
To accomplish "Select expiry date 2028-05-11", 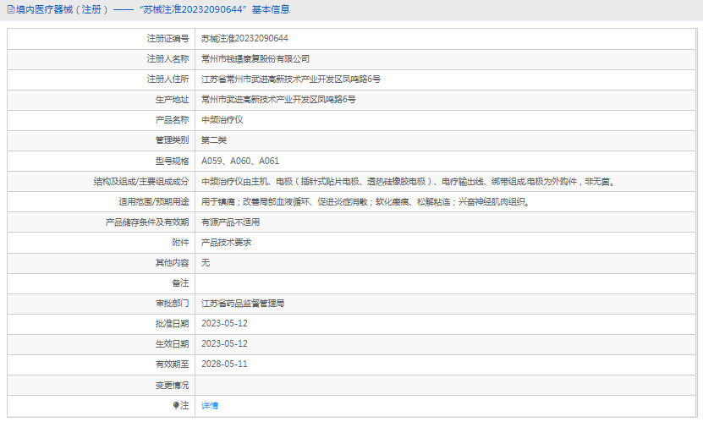I will [x=224, y=364].
